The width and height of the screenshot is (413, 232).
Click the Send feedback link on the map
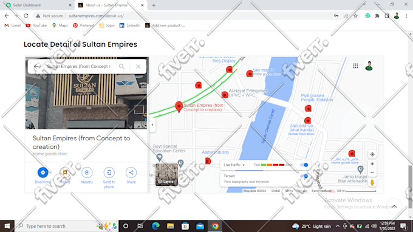[322, 191]
